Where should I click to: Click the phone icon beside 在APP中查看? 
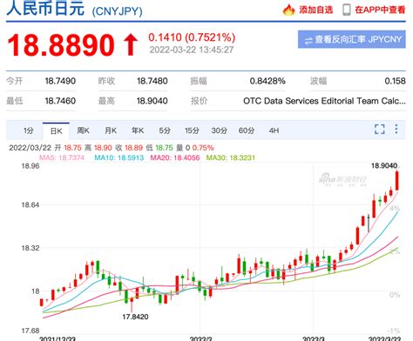346,10
